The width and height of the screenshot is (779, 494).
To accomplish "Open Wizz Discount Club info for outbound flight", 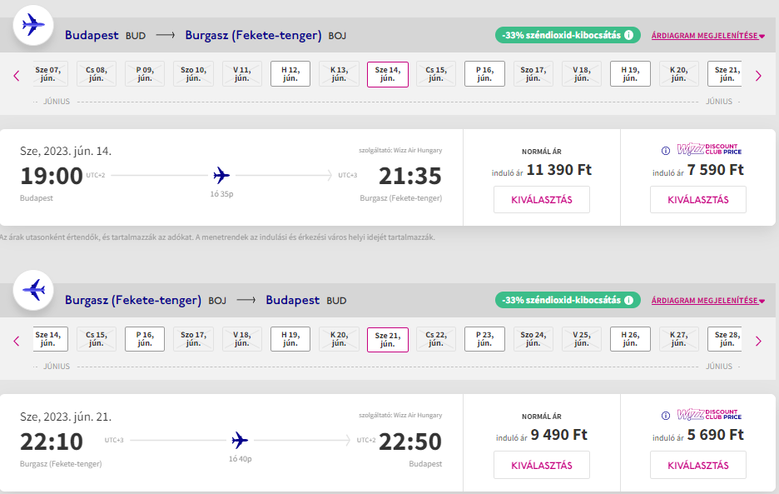I will (665, 150).
